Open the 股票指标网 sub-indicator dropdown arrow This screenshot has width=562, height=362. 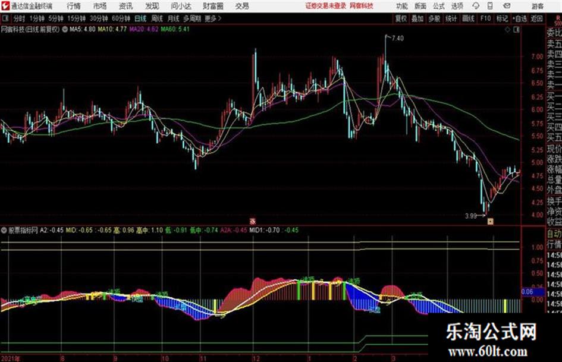click(4, 230)
